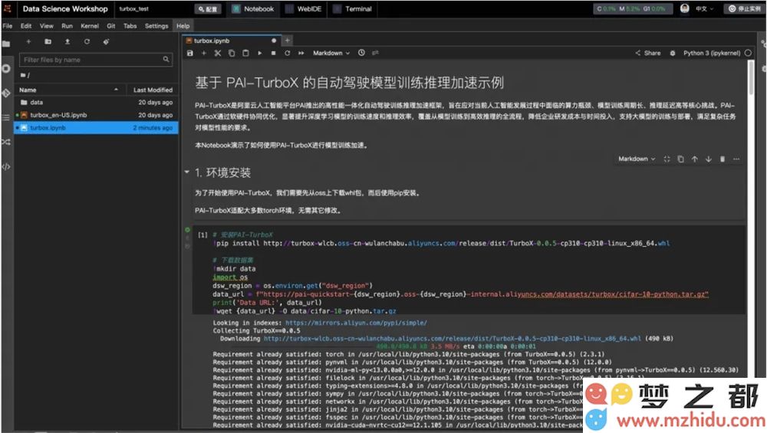This screenshot has height=433, width=767.
Task: Open the File menu
Action: 8,26
